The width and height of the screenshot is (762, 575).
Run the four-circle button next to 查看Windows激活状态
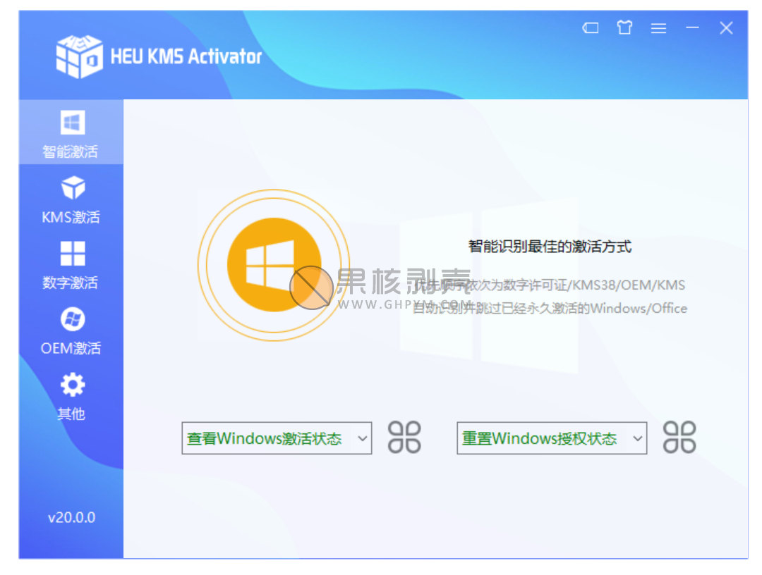[404, 438]
